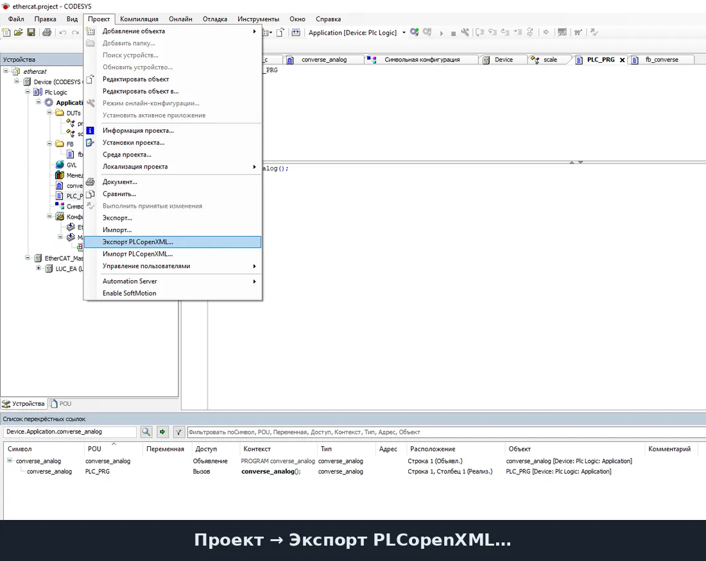Switch to the Символьная конфигурация tab

pyautogui.click(x=422, y=60)
